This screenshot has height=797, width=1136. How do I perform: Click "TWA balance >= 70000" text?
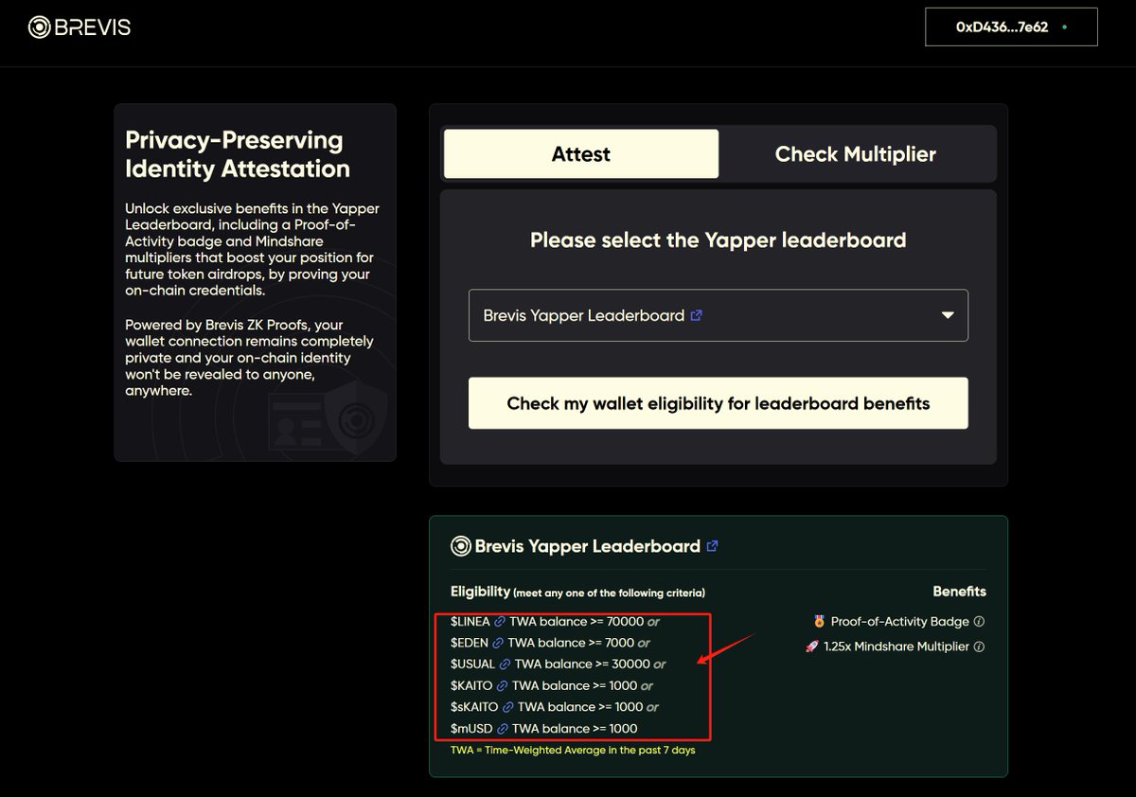pyautogui.click(x=577, y=622)
